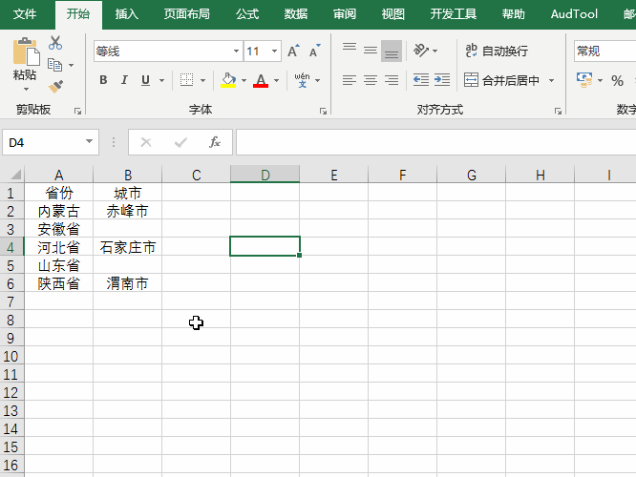Screen dimensions: 636x477
Task: Switch to the 审阅 Review tab
Action: (x=345, y=14)
